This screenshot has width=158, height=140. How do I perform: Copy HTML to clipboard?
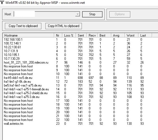pyautogui.click(x=64, y=26)
